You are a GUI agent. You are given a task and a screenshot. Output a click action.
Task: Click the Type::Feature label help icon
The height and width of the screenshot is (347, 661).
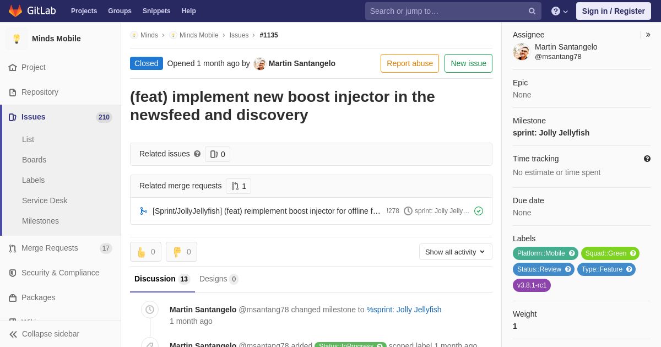point(629,269)
